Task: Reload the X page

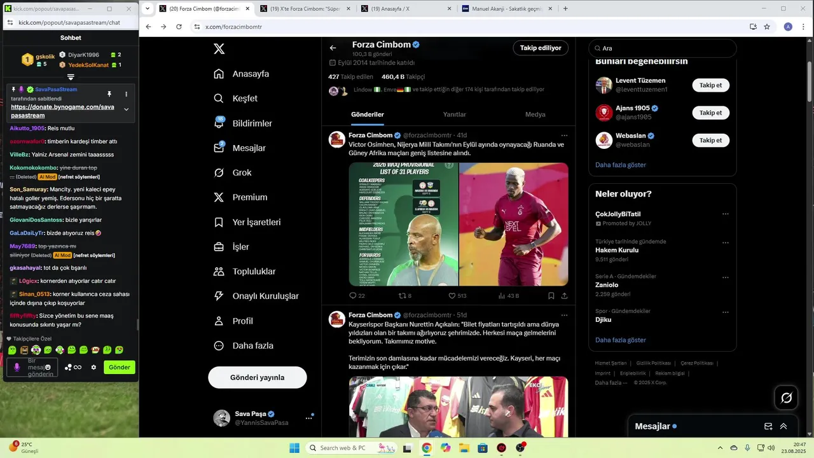Action: [179, 27]
